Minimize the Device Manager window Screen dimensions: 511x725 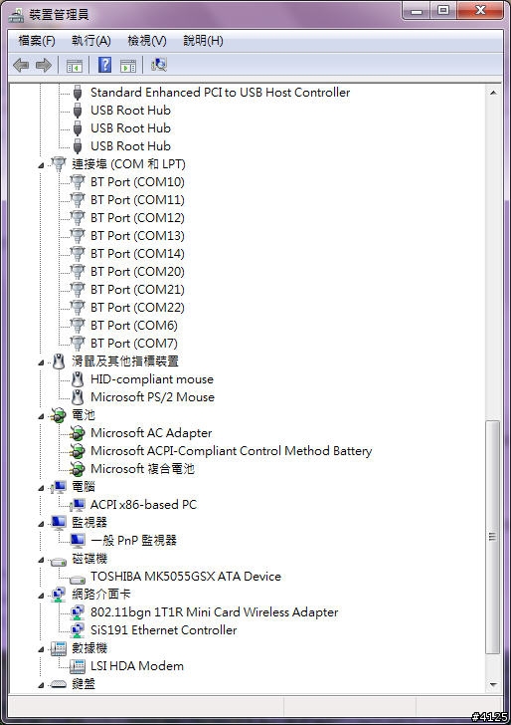[x=417, y=10]
